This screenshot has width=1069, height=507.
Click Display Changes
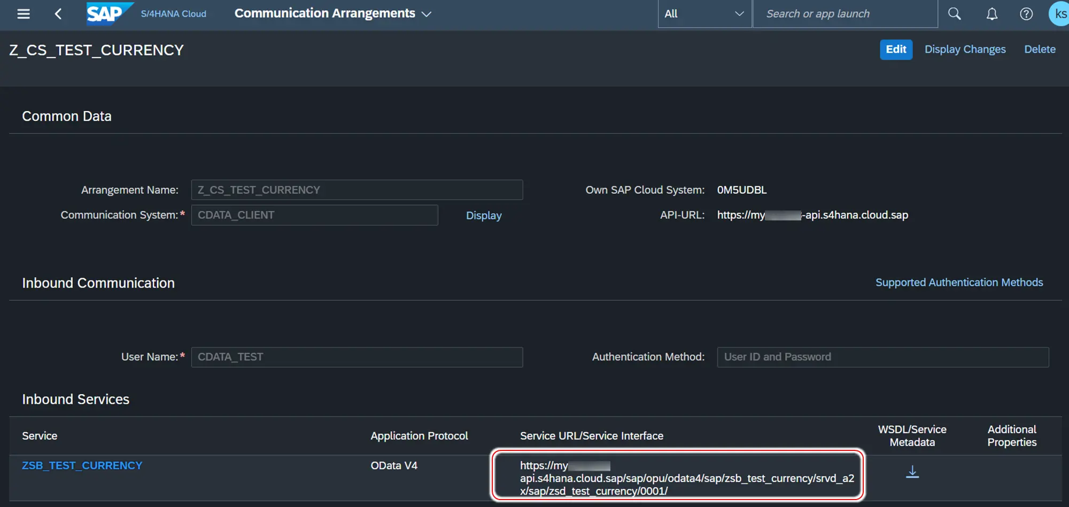pos(965,49)
